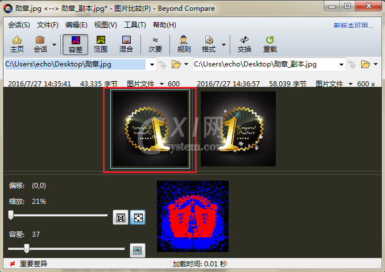The height and width of the screenshot is (272, 385).
Task: Open the 主页 home toolbar button
Action: (x=17, y=44)
